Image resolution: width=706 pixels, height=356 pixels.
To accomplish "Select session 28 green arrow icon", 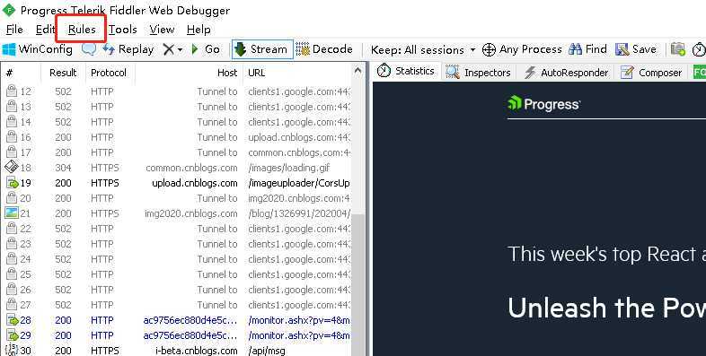I will pos(12,320).
